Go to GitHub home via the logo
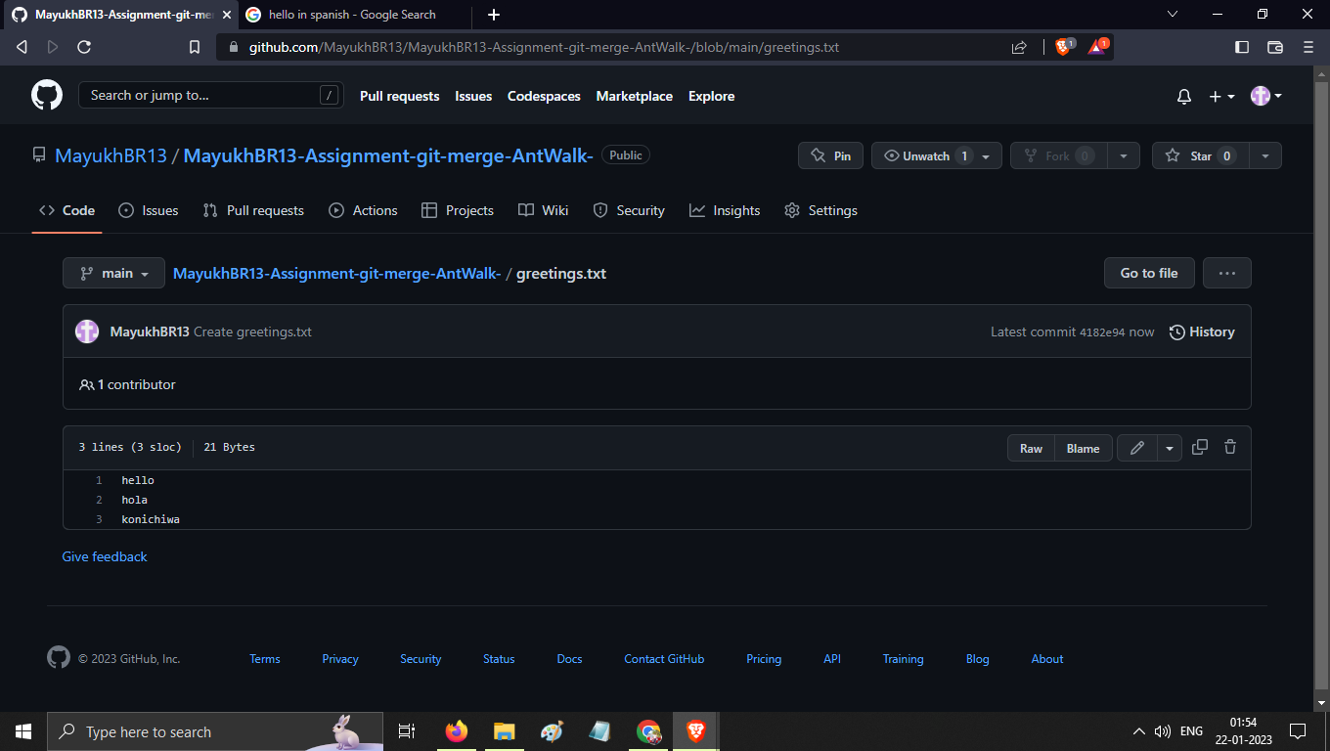This screenshot has height=751, width=1330. 46,95
